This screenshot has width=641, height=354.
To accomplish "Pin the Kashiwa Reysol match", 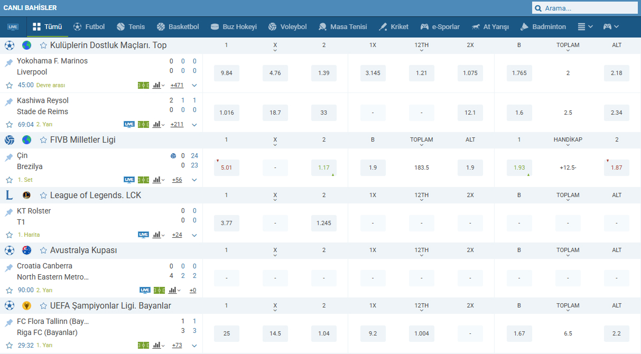I will click(9, 102).
